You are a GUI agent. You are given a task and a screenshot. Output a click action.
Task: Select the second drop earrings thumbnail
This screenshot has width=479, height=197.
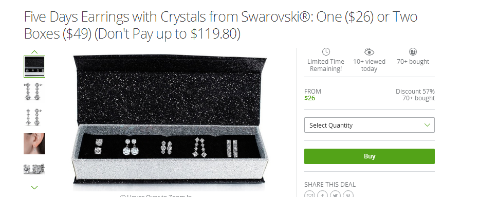coord(34,92)
